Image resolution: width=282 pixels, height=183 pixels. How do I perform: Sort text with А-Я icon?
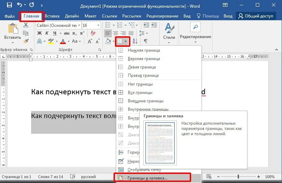pos(135,41)
